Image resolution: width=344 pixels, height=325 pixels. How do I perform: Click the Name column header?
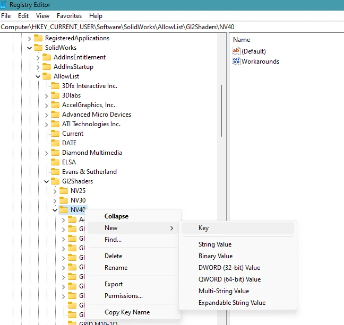(x=242, y=40)
